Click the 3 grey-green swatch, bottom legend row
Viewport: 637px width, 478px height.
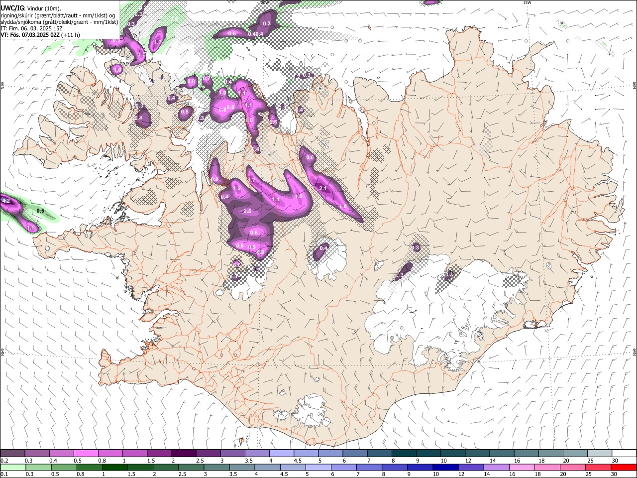click(x=216, y=467)
